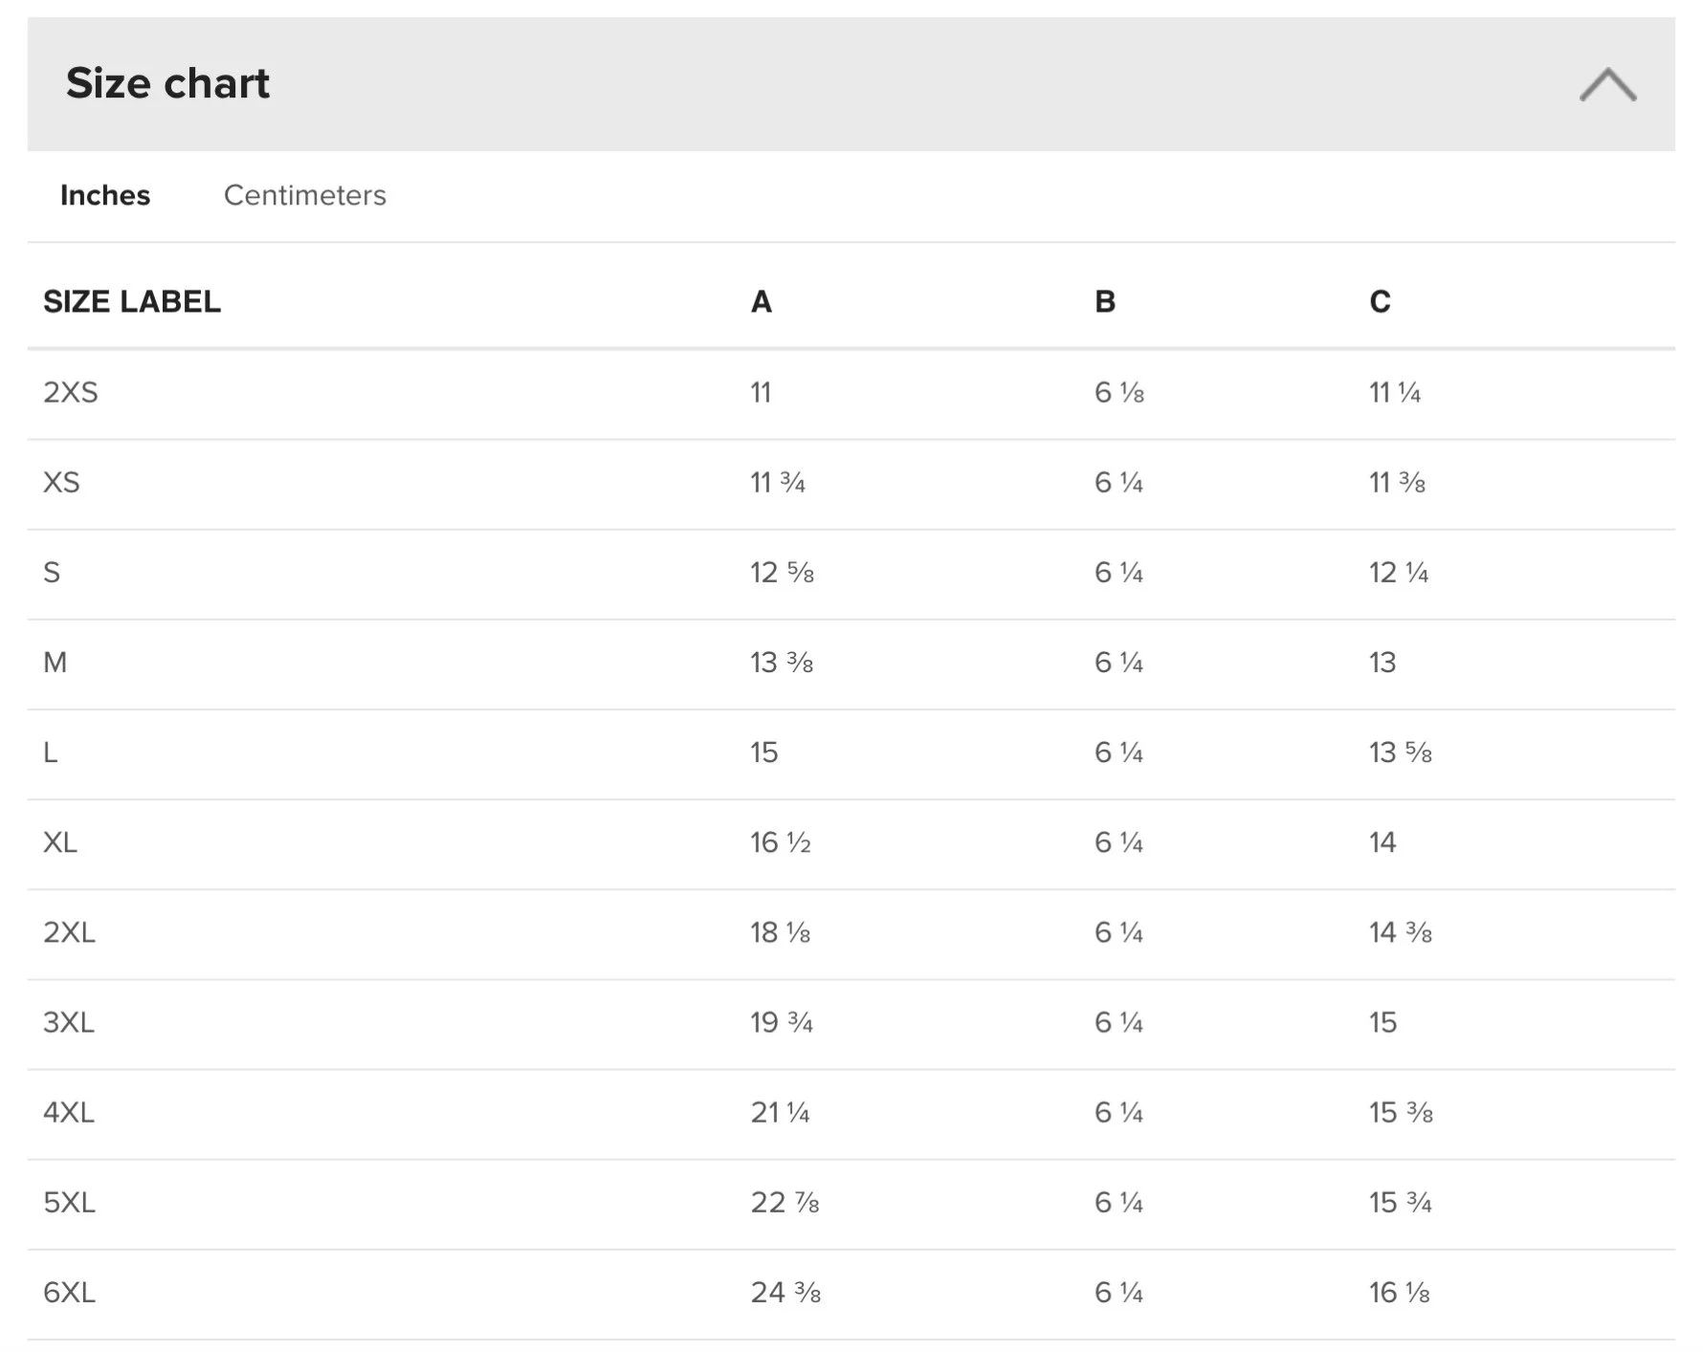Image resolution: width=1703 pixels, height=1352 pixels.
Task: Select the 2XS size row label
Action: pyautogui.click(x=71, y=393)
